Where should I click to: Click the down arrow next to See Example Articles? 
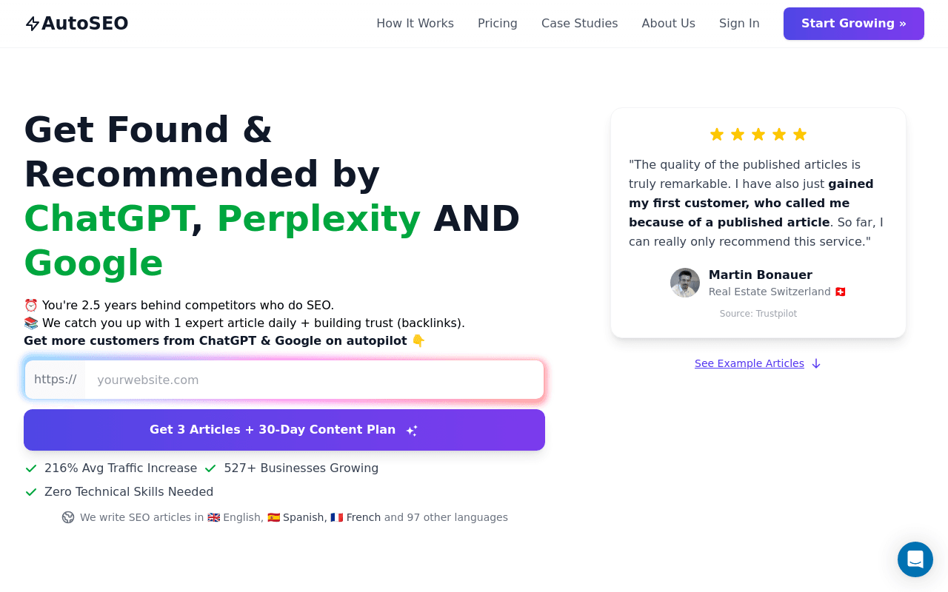816,363
